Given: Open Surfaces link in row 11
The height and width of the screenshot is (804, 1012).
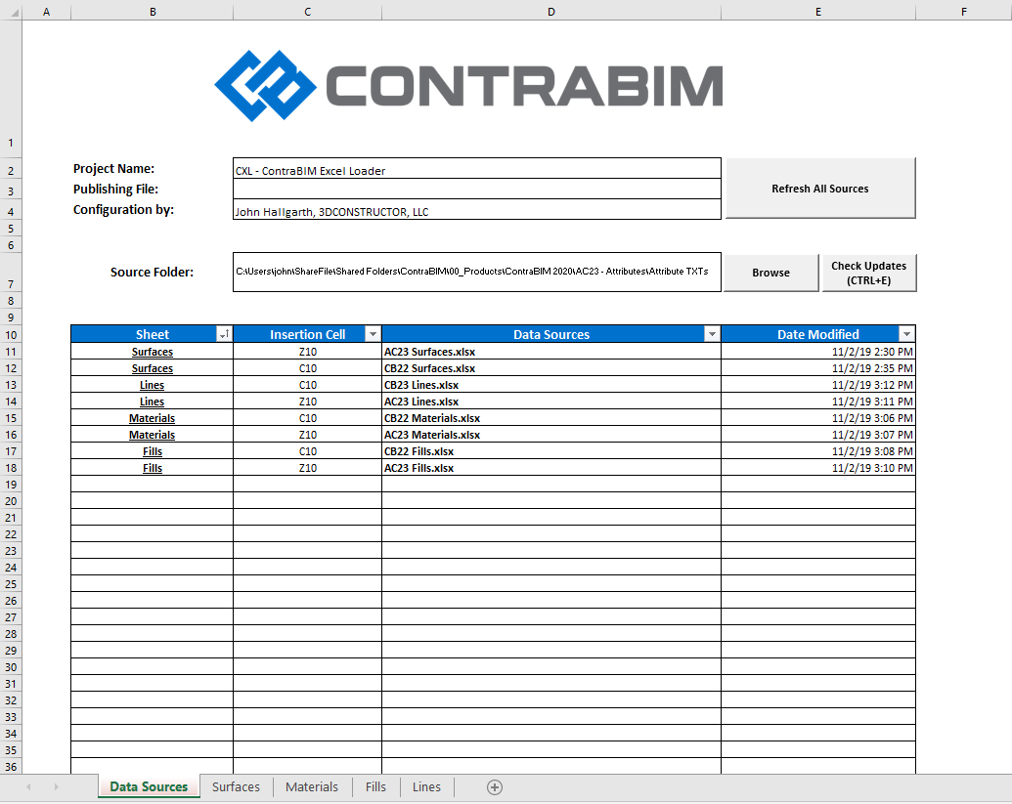Looking at the screenshot, I should tap(153, 352).
